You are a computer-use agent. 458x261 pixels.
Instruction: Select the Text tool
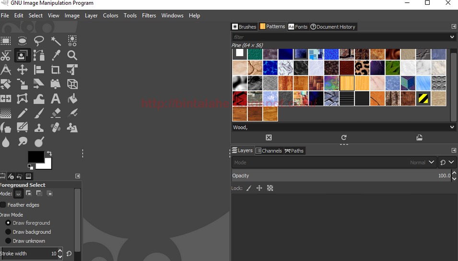[x=56, y=98]
